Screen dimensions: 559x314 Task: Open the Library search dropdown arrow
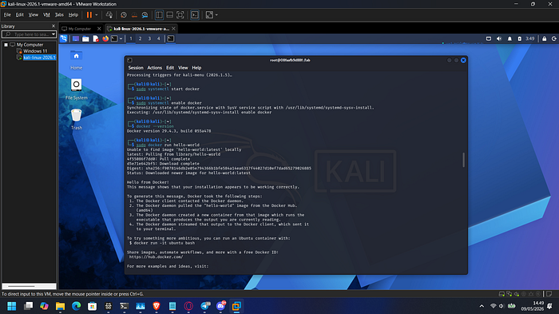54,34
